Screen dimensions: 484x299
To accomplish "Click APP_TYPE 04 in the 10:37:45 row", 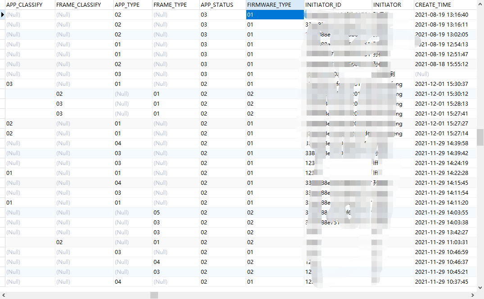I will (x=133, y=282).
